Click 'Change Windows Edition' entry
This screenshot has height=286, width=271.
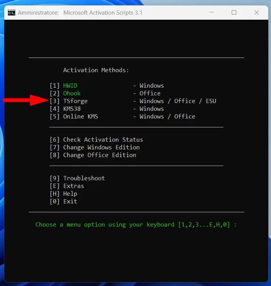click(101, 147)
